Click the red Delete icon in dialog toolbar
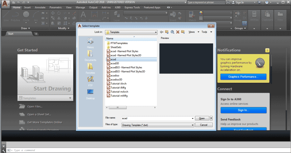 coord(177,32)
